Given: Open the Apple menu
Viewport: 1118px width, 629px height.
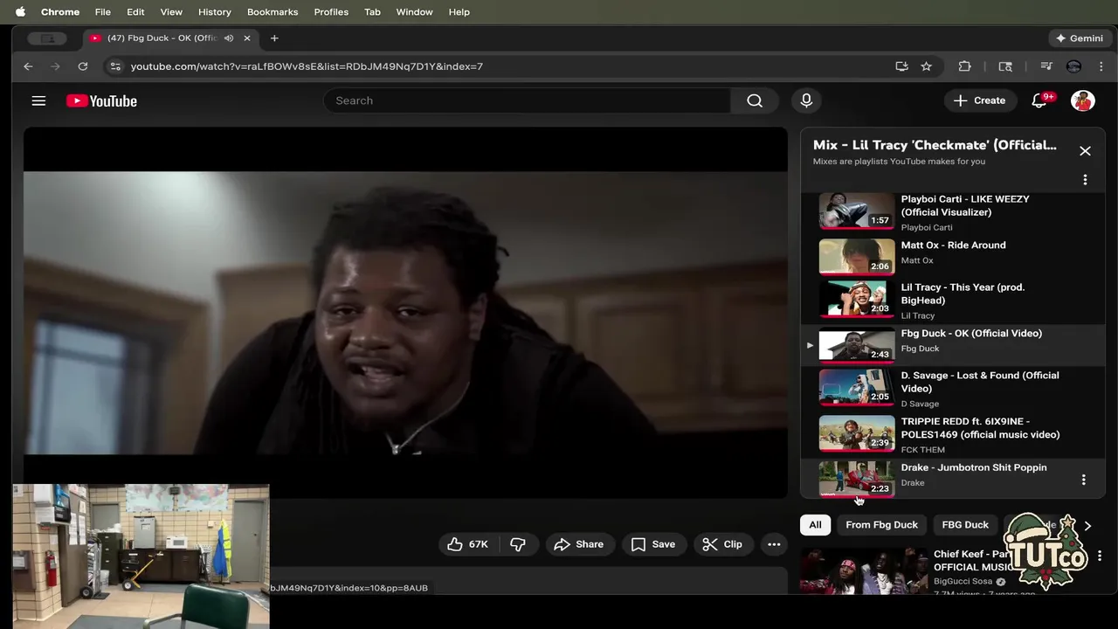Looking at the screenshot, I should 20,12.
